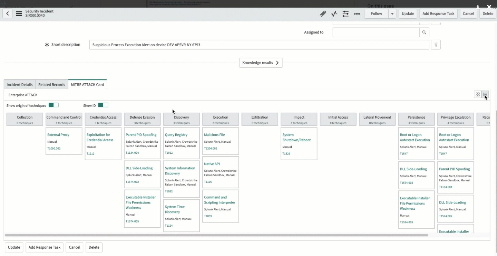The image size is (497, 256).
Task: Open the activity stream icon
Action: pos(334,13)
